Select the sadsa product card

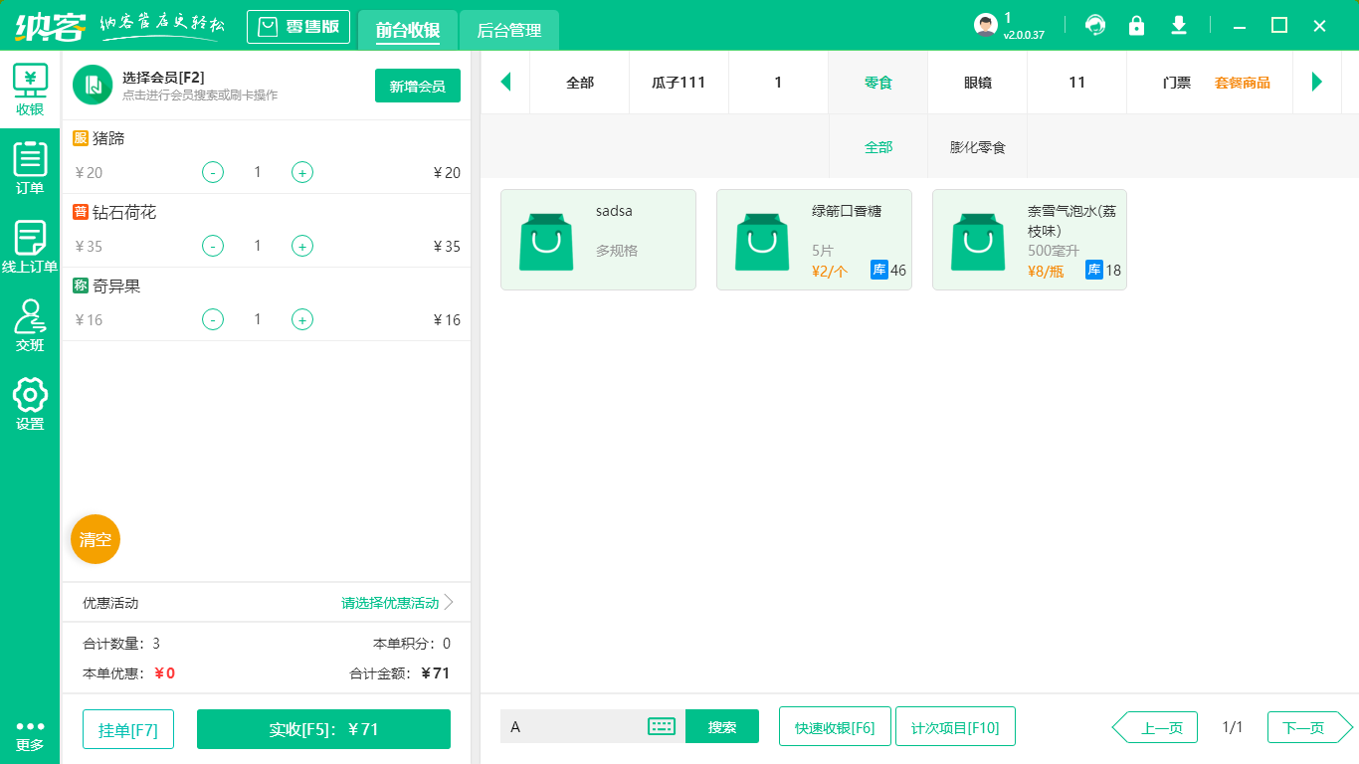coord(598,239)
